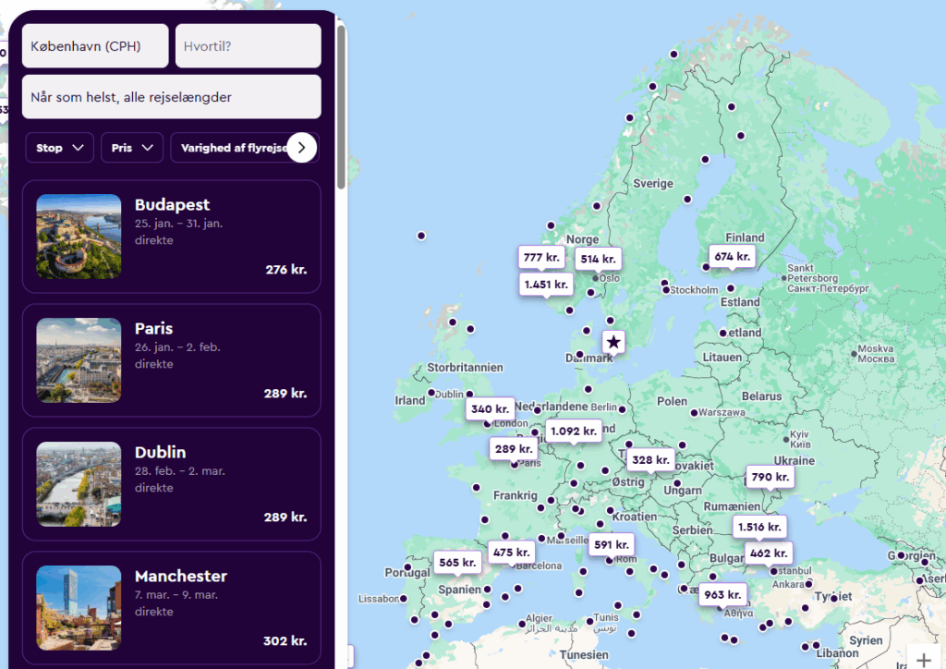
Task: Expand the Stop filter dropdown
Action: tap(59, 148)
